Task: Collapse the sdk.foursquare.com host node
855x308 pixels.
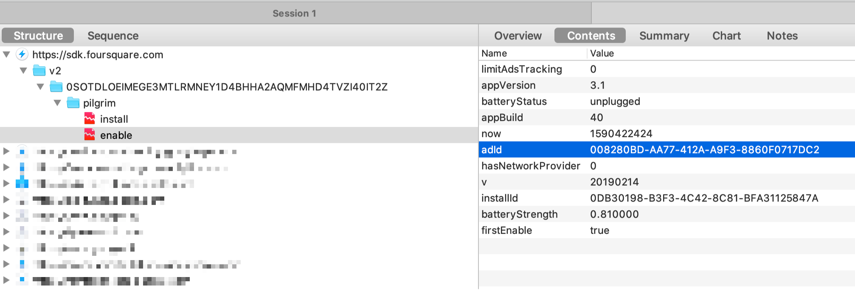Action: 6,54
